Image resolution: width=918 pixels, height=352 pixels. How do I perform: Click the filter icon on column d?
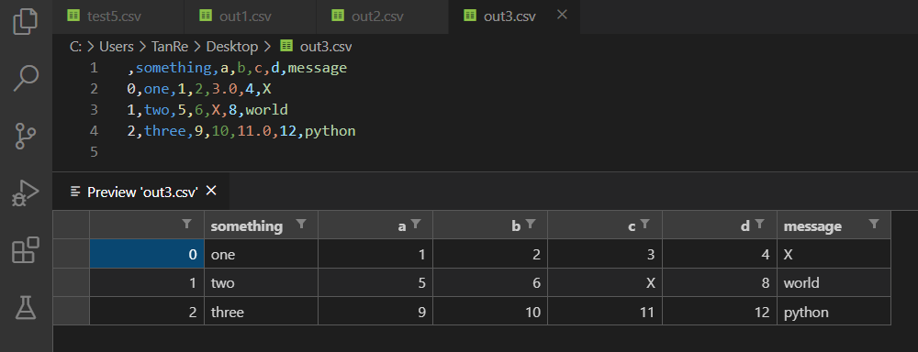coord(759,224)
